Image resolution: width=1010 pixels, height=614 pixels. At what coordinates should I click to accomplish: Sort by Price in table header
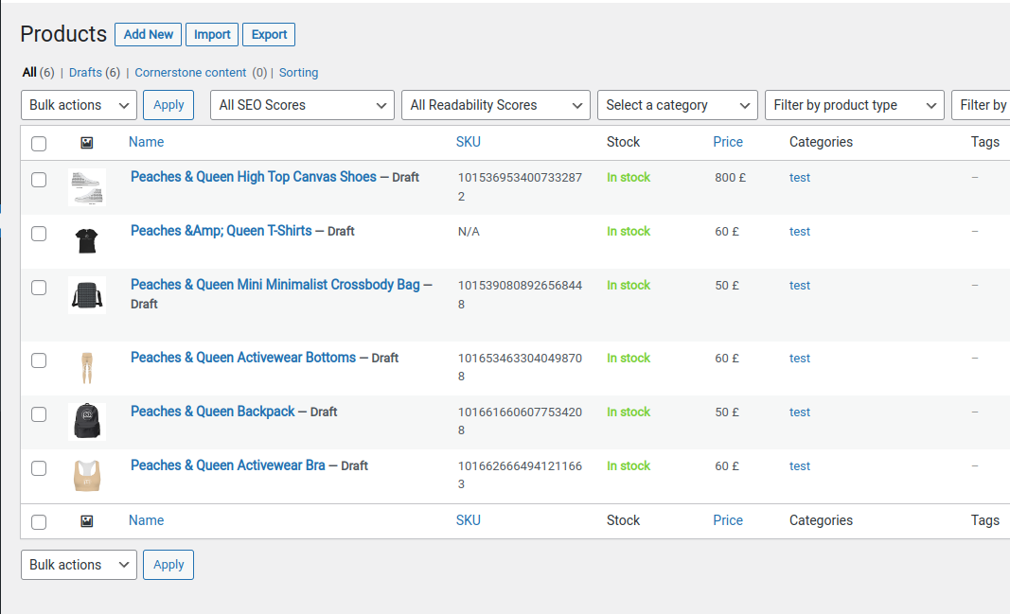pos(728,142)
